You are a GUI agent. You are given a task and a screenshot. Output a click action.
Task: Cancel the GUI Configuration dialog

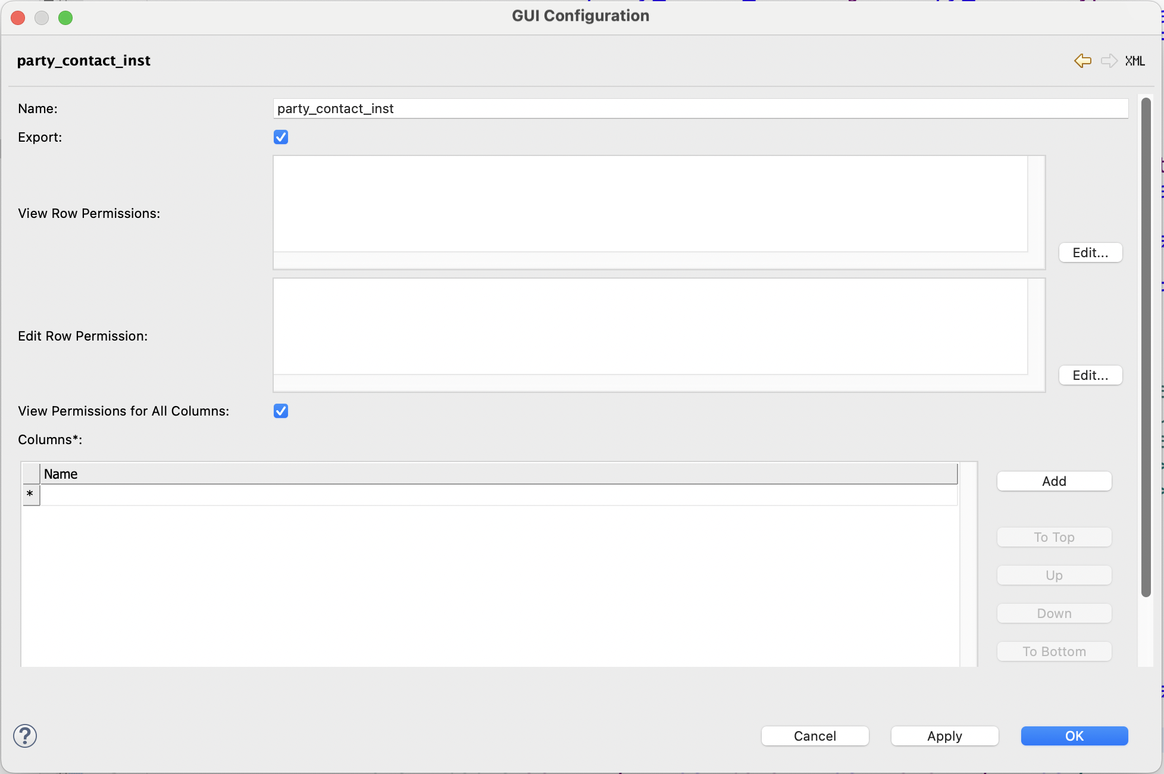(815, 736)
